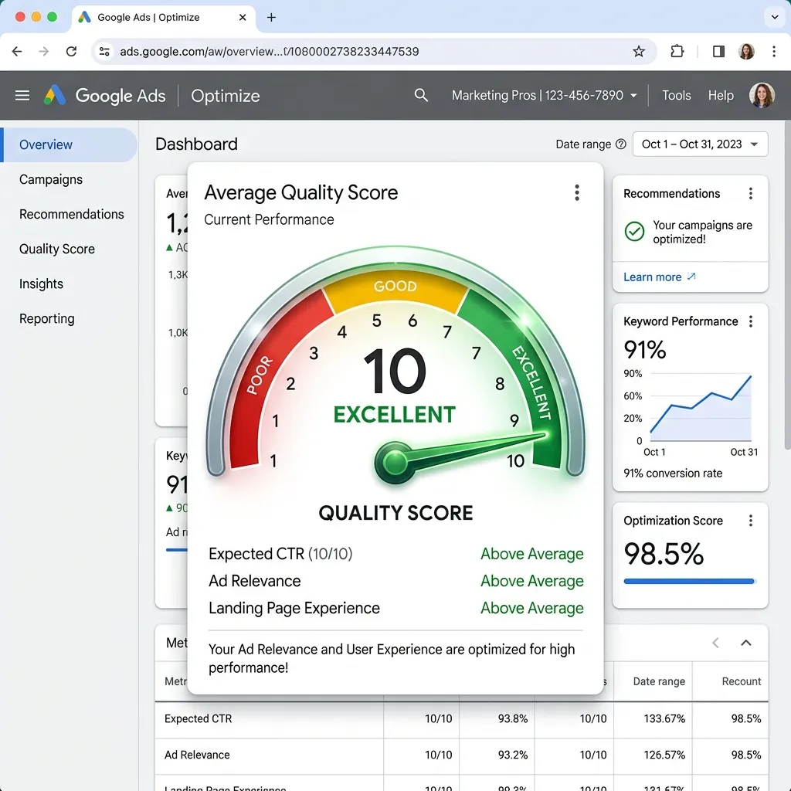Screen dimensions: 791x791
Task: Reload the page
Action: click(x=72, y=52)
